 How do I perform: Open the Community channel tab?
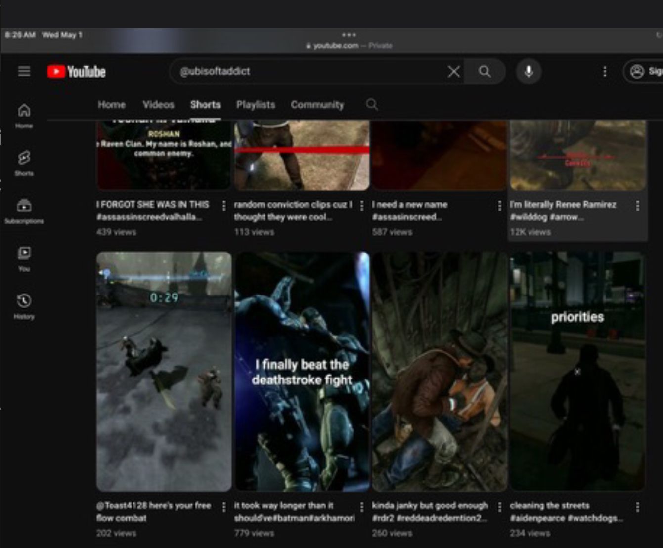coord(317,105)
